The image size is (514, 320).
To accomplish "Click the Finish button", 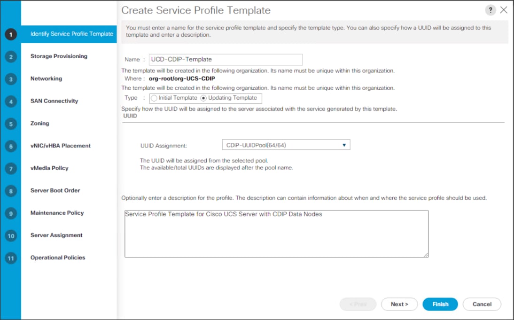I will (440, 304).
